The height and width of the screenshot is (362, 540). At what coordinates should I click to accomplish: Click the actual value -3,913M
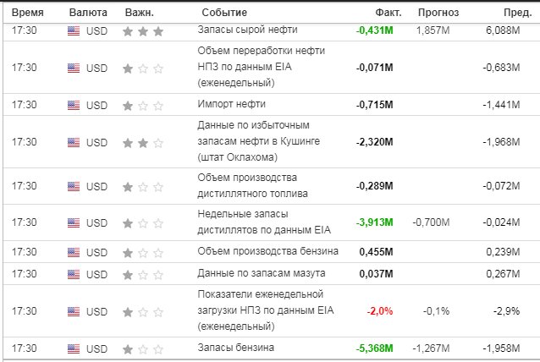click(x=374, y=222)
